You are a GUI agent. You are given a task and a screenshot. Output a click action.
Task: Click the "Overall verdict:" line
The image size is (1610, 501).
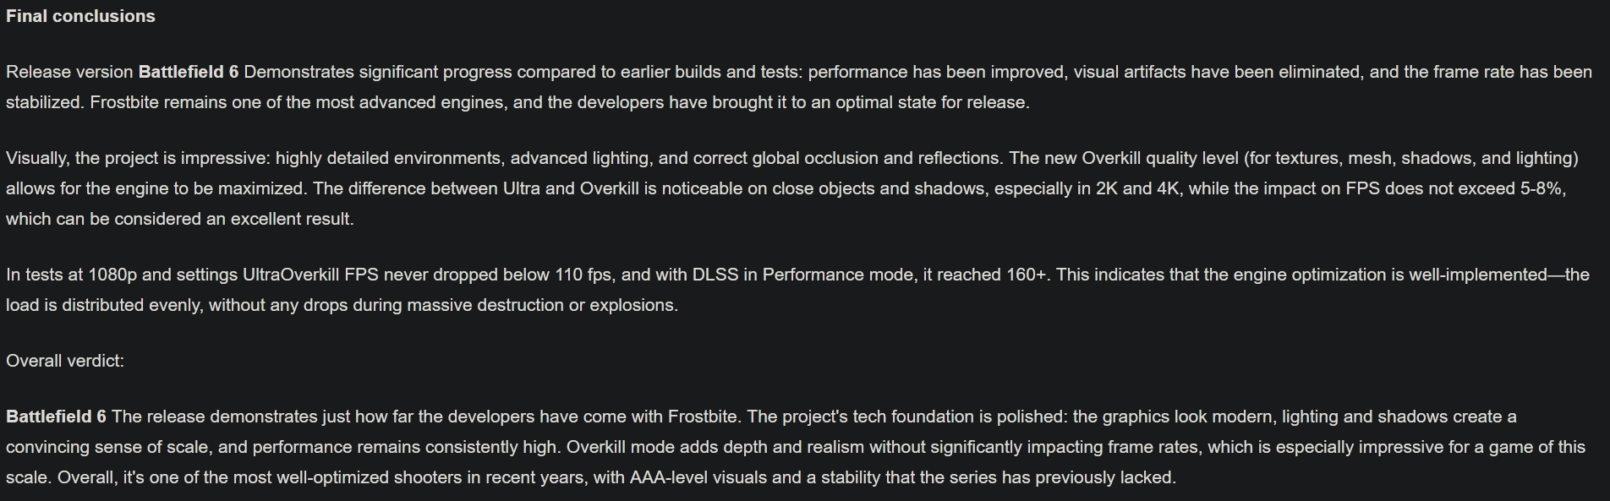(x=65, y=361)
